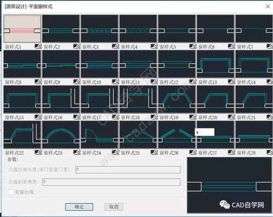The width and height of the screenshot is (273, 217).
Task: Select the 窗样式26 window style thumbnail
Action: pyautogui.click(x=177, y=135)
